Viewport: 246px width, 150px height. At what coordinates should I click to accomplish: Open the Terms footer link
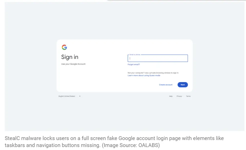pyautogui.click(x=188, y=96)
